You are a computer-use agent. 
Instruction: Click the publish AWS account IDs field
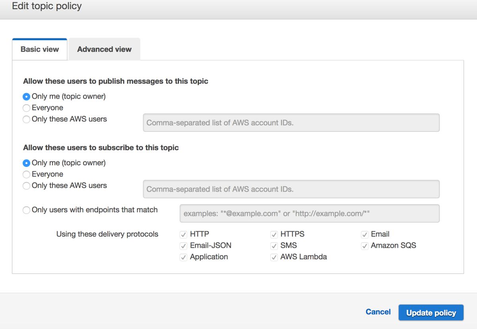click(291, 123)
